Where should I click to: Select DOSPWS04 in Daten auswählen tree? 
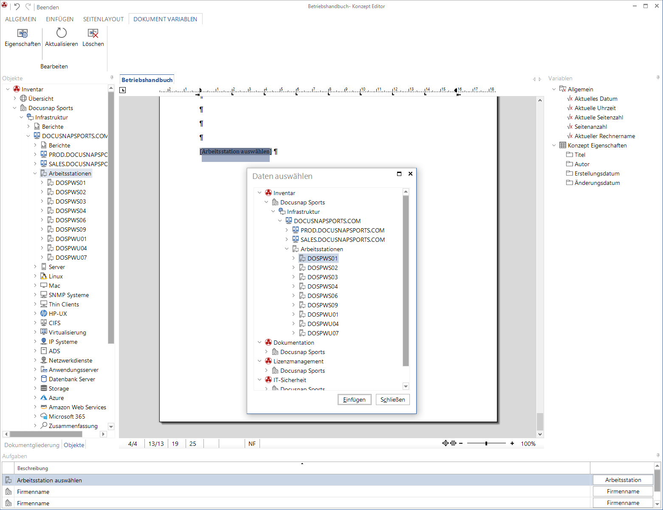point(323,286)
